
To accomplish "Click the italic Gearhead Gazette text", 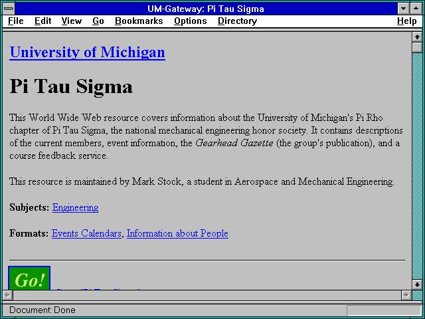I will [234, 143].
